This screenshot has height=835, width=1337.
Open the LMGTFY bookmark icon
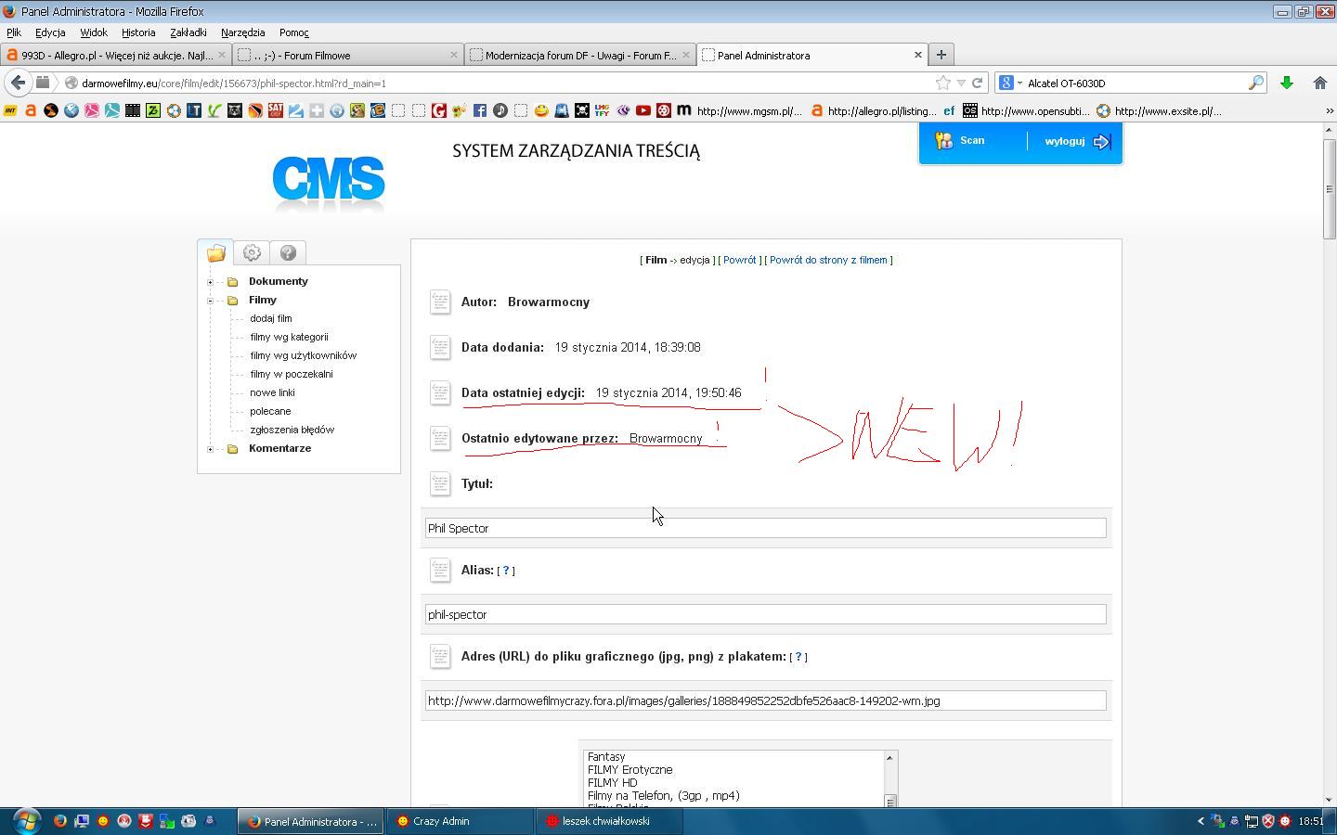[x=603, y=110]
